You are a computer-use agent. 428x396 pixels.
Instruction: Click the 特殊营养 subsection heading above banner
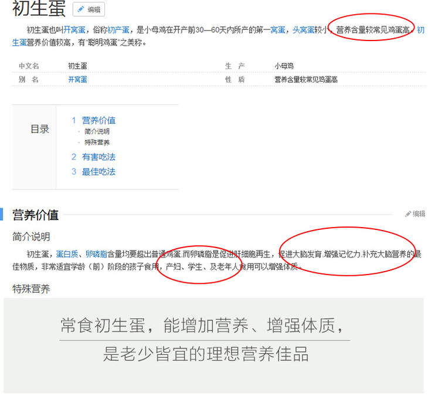(32, 288)
